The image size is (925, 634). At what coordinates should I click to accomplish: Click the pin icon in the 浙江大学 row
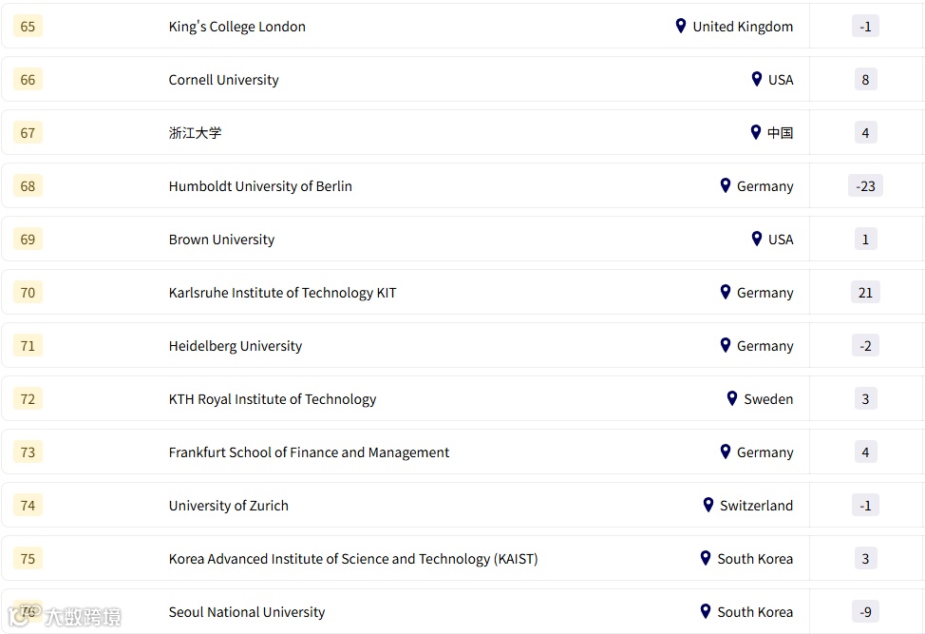click(755, 132)
